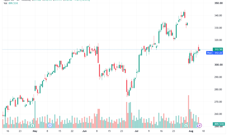228x137 pixels.
Task: Click the purple lightning bolt icon
Action: [x=199, y=125]
